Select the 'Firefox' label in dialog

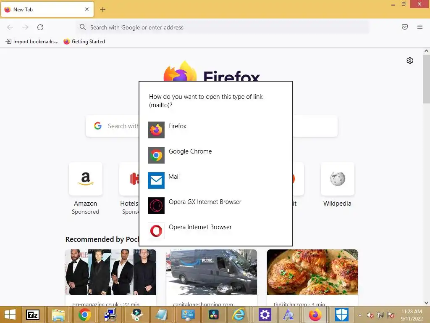tap(177, 126)
